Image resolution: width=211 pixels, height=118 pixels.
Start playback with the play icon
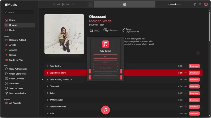[x=63, y=4]
